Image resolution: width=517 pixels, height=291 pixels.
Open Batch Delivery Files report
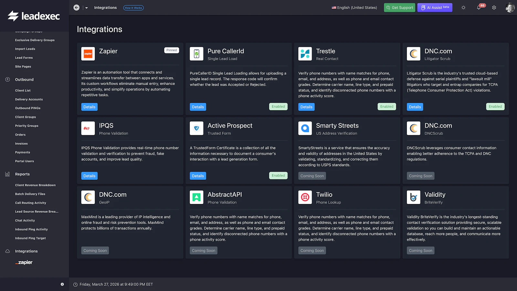30,194
